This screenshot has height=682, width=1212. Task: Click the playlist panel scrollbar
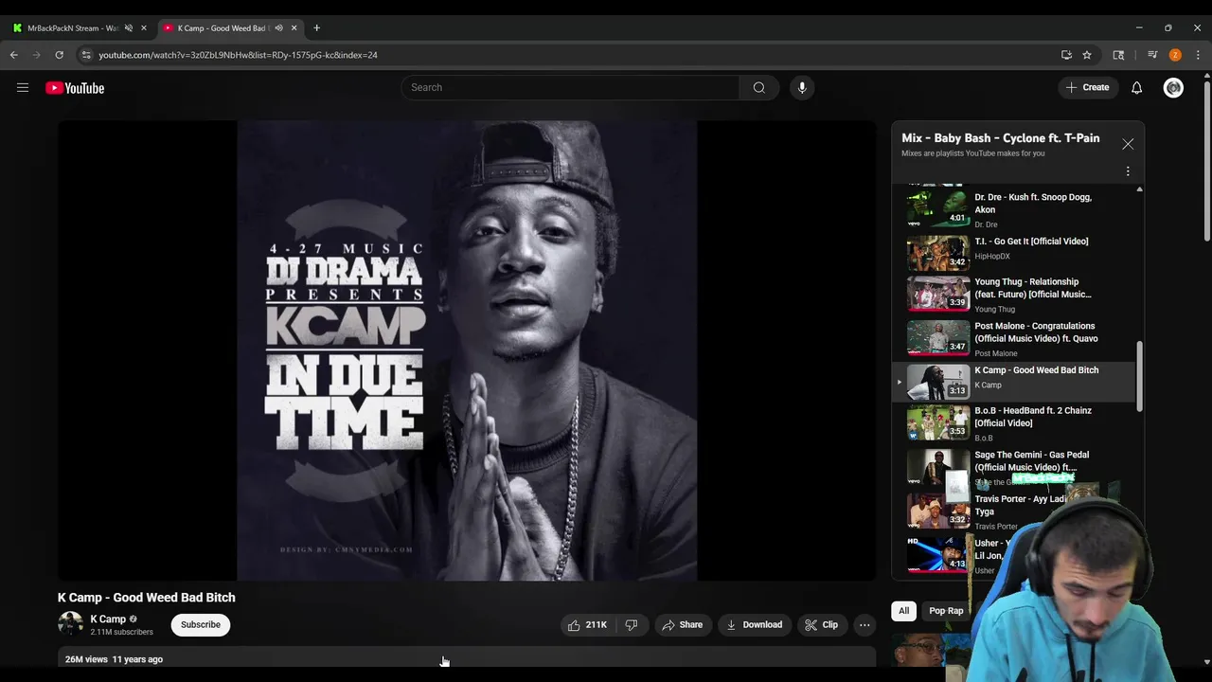click(x=1139, y=376)
